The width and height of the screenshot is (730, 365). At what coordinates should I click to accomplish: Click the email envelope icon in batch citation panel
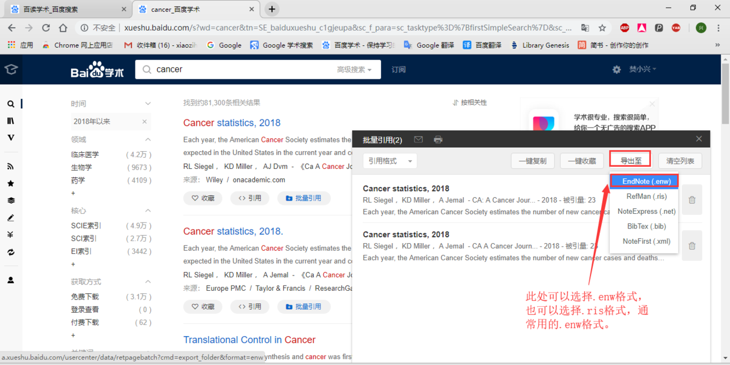pyautogui.click(x=418, y=140)
